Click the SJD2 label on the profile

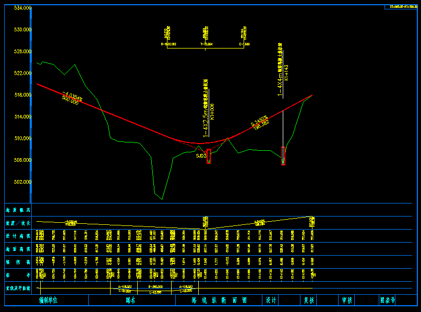tap(201, 155)
